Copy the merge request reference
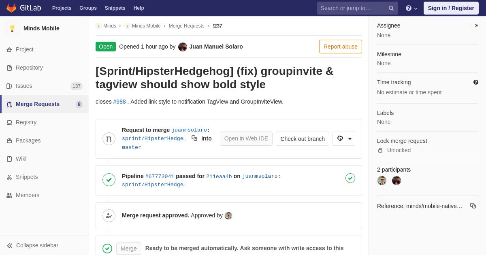Screen dimensions: 486x255 473,206
